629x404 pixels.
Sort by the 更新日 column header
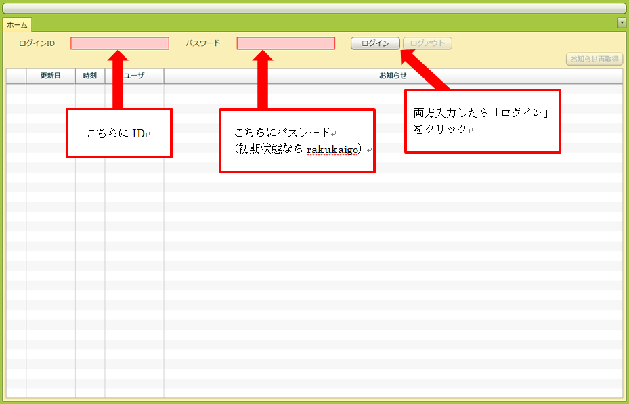coord(50,76)
